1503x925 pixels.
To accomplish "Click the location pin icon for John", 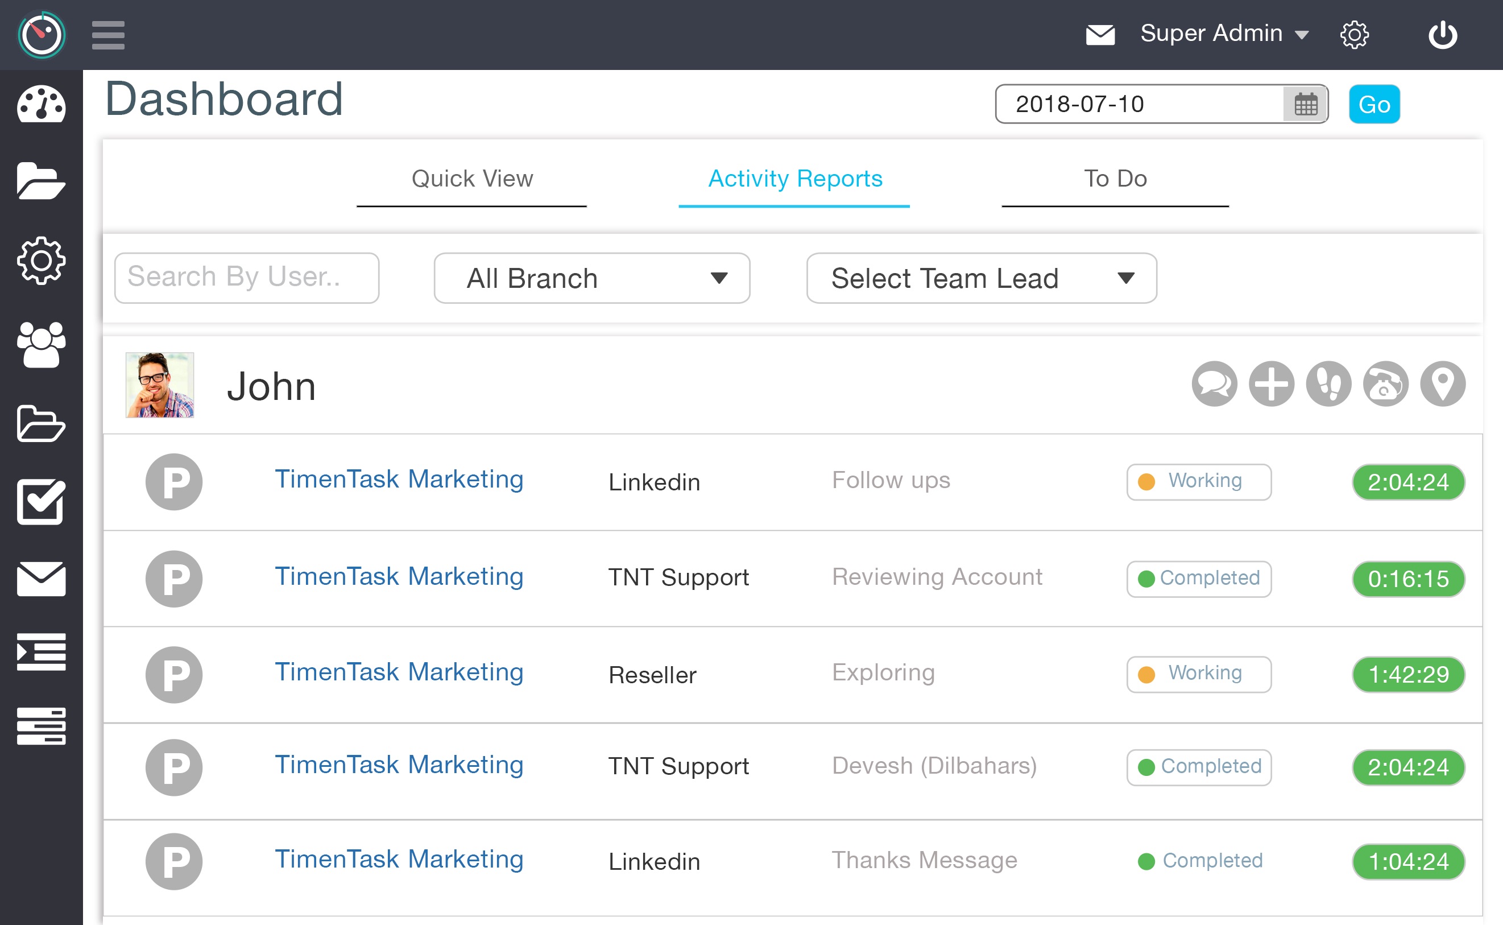I will [1443, 384].
